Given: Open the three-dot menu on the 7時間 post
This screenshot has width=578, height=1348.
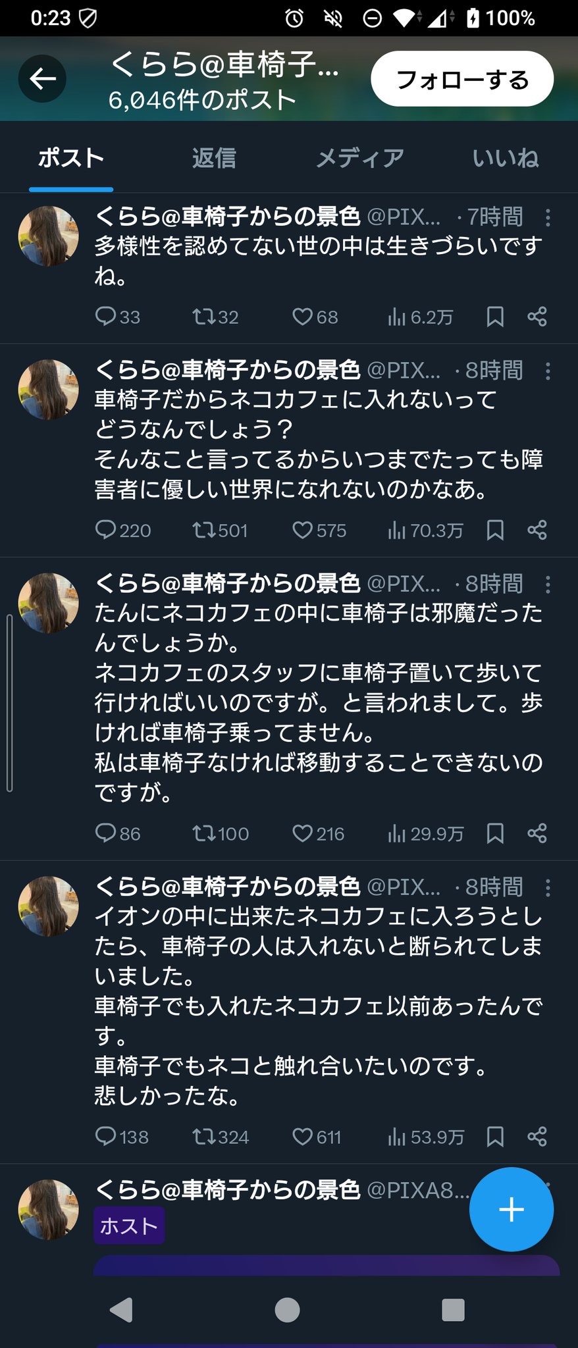Looking at the screenshot, I should coord(548,217).
